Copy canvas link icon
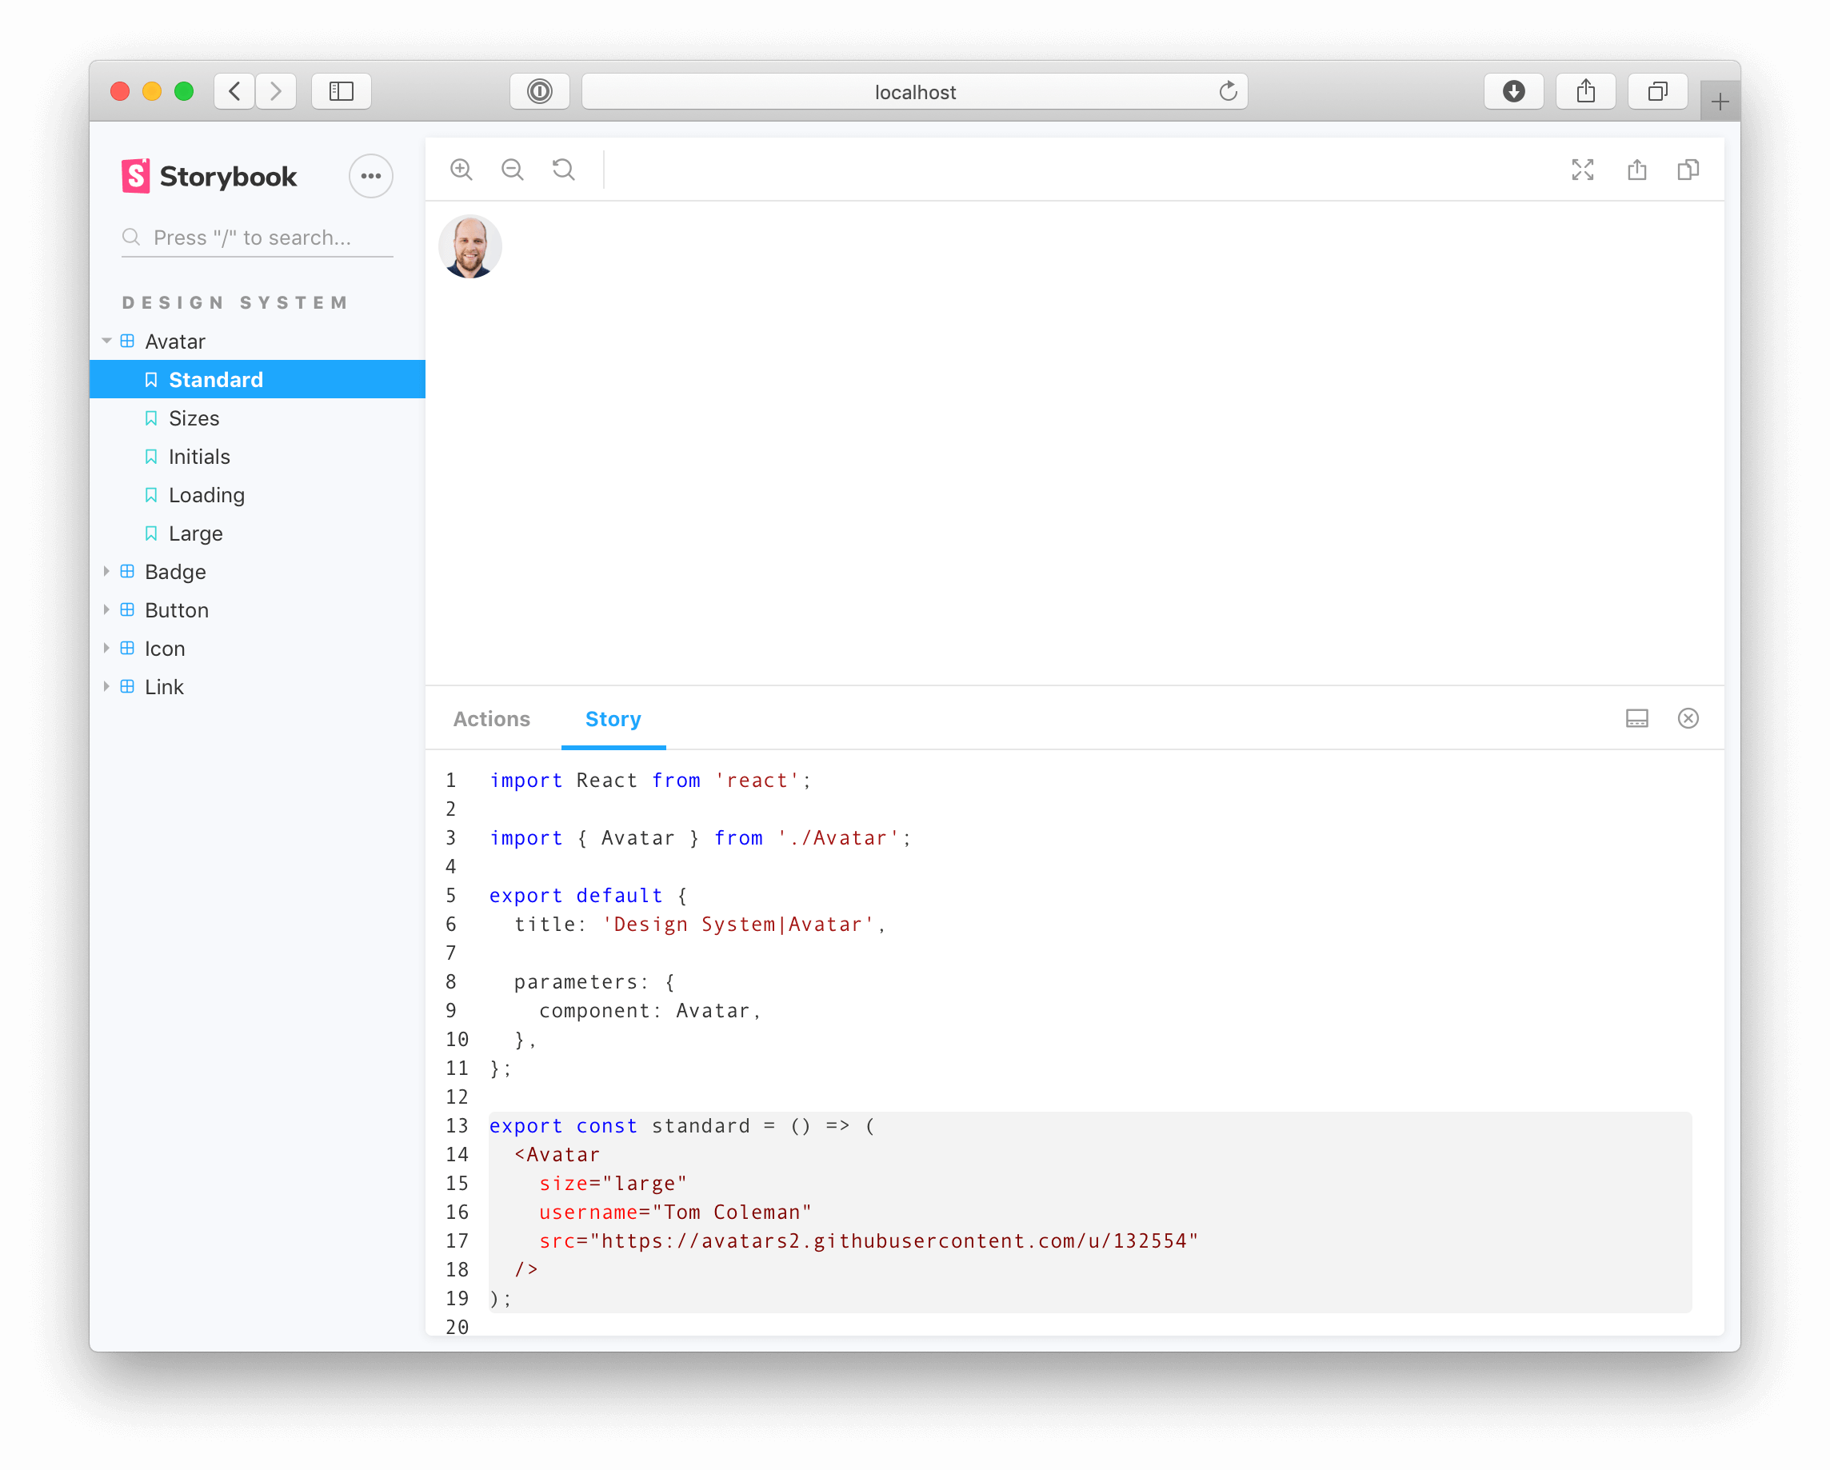 click(x=1688, y=170)
